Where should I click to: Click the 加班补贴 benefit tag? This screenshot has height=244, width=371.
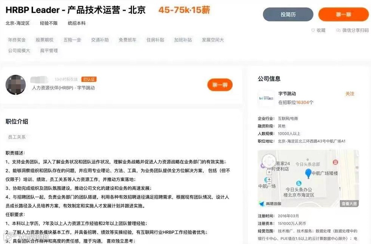pyautogui.click(x=183, y=40)
